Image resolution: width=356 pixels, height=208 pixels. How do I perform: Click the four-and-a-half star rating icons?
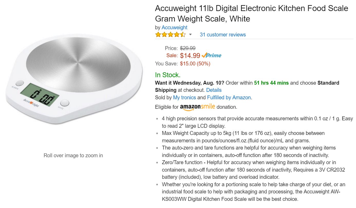pos(170,35)
